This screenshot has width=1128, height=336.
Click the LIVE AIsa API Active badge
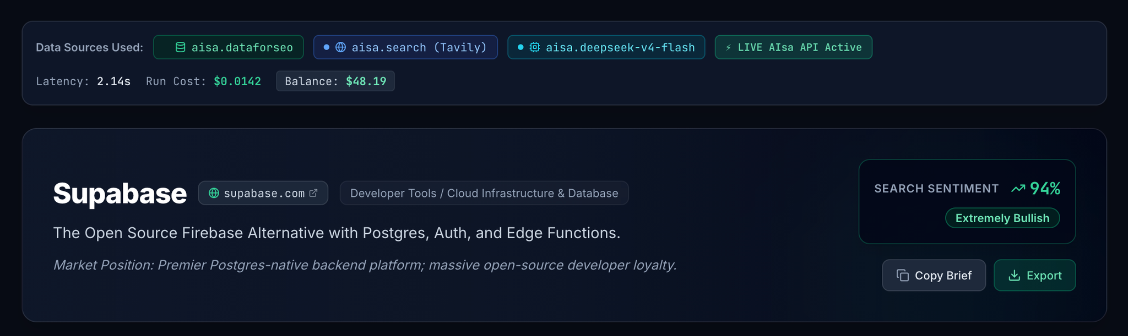793,47
